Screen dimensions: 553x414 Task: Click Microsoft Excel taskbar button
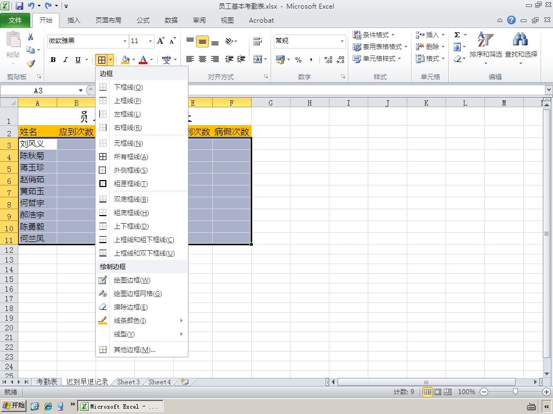(120, 406)
